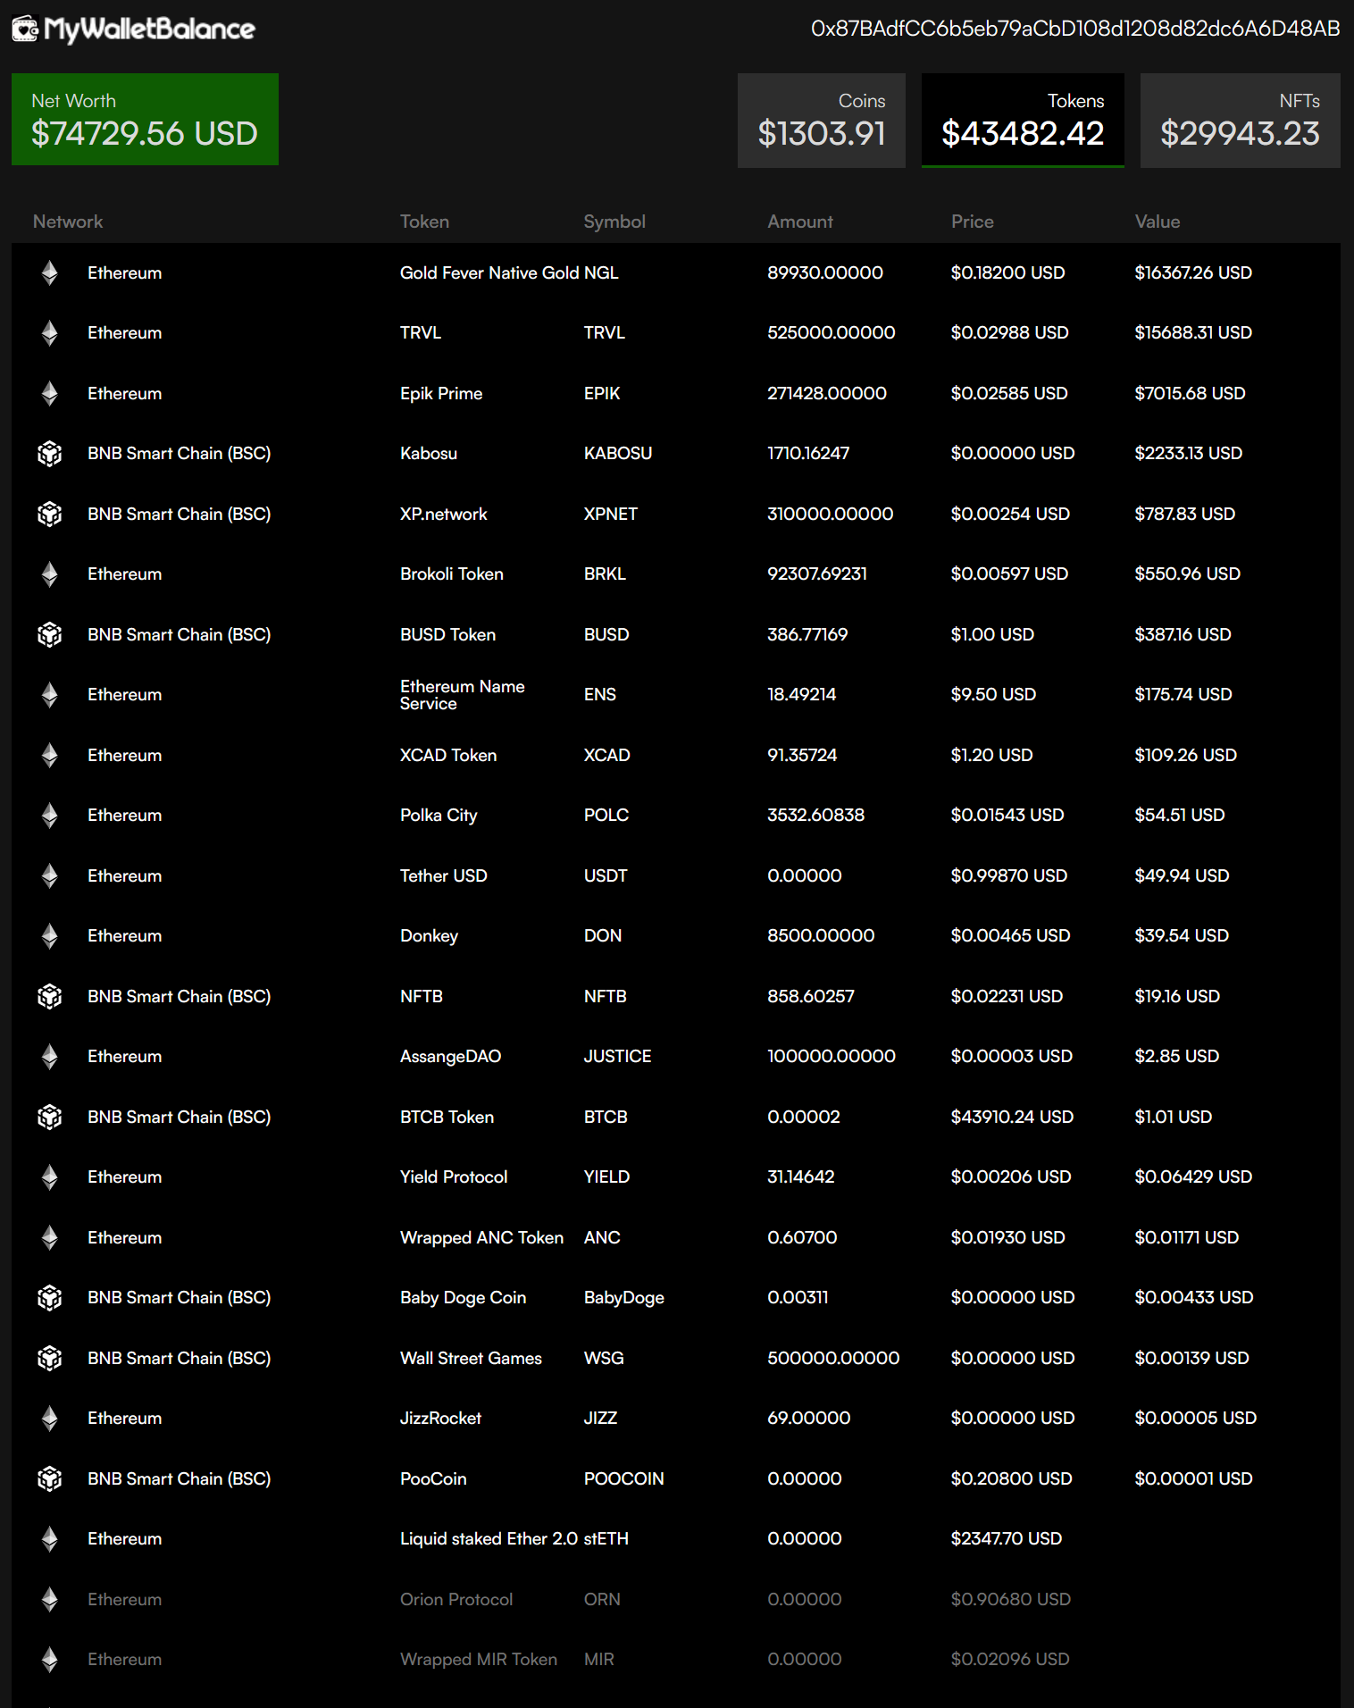The width and height of the screenshot is (1354, 1708).
Task: Click the Wrapped ANC Token name
Action: tap(481, 1237)
